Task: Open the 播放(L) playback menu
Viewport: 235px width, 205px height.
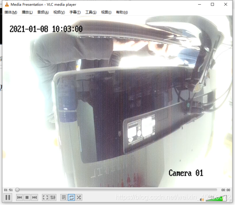Action: coord(27,12)
